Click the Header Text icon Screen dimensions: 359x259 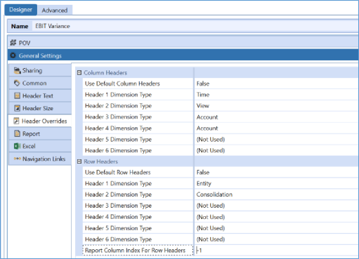tap(17, 95)
